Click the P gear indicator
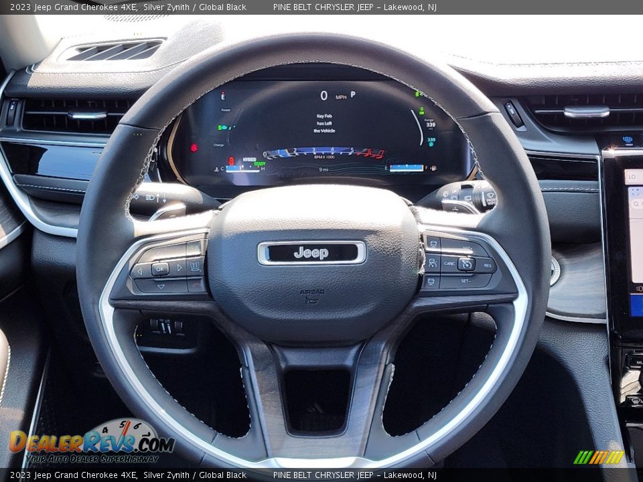Screen dimensions: 643x482 (353, 94)
